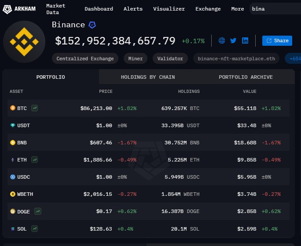Sort by PRICE column header

tap(106, 91)
